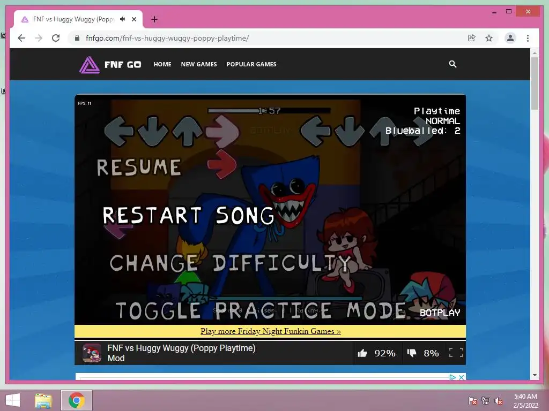Click the AdChoices triangle icon
The image size is (549, 411).
coord(452,377)
